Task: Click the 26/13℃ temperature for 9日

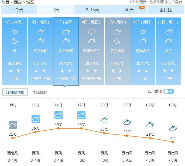Action: (x=117, y=63)
